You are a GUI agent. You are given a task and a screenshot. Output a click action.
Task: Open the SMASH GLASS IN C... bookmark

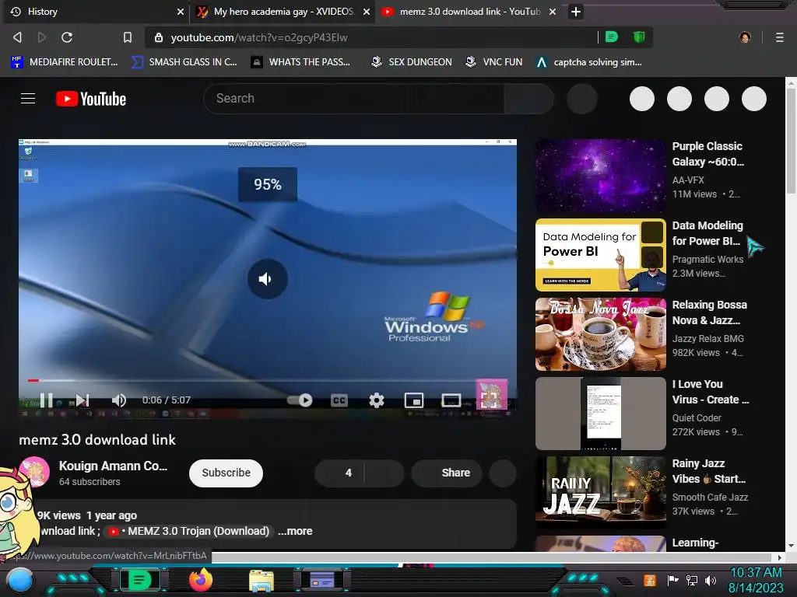point(184,62)
